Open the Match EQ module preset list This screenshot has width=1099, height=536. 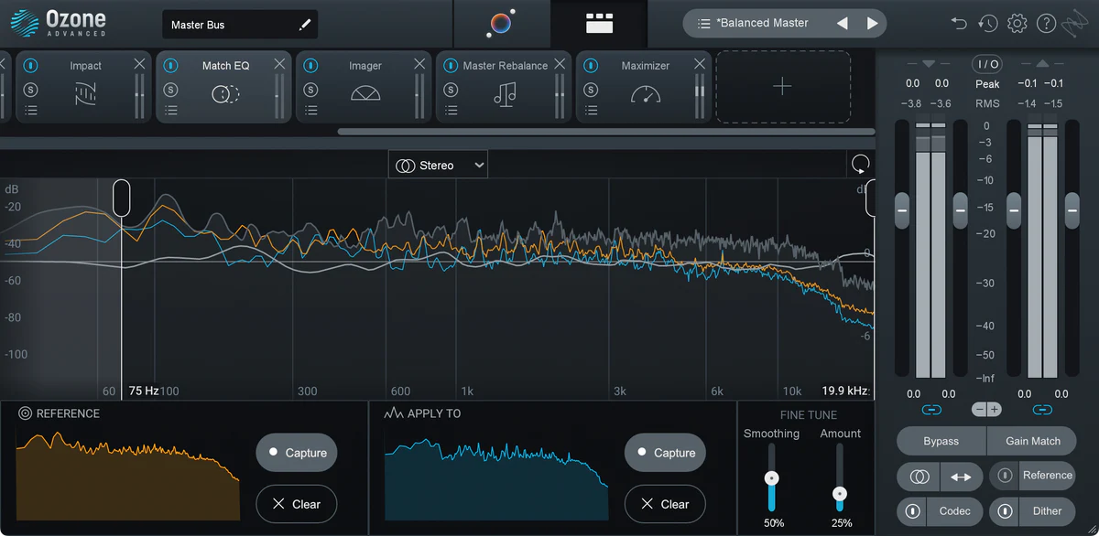(x=171, y=111)
